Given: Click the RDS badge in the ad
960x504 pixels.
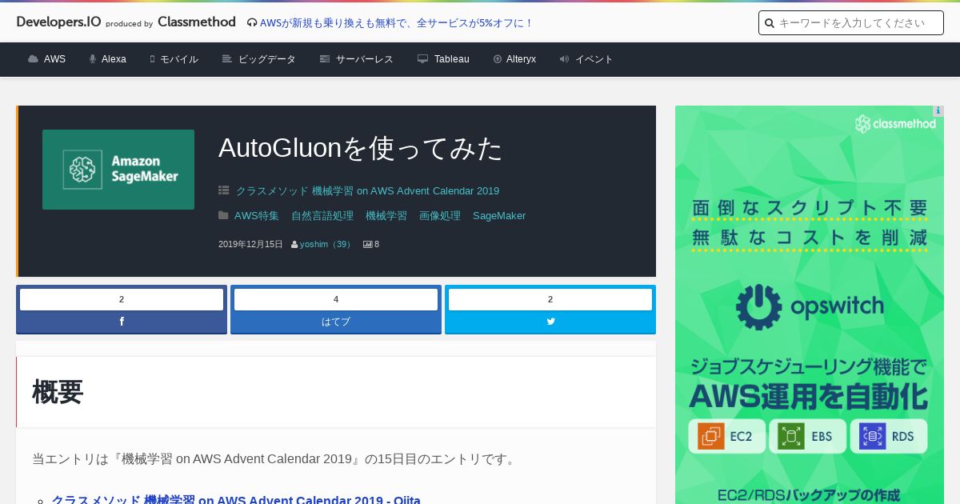Looking at the screenshot, I should [889, 437].
